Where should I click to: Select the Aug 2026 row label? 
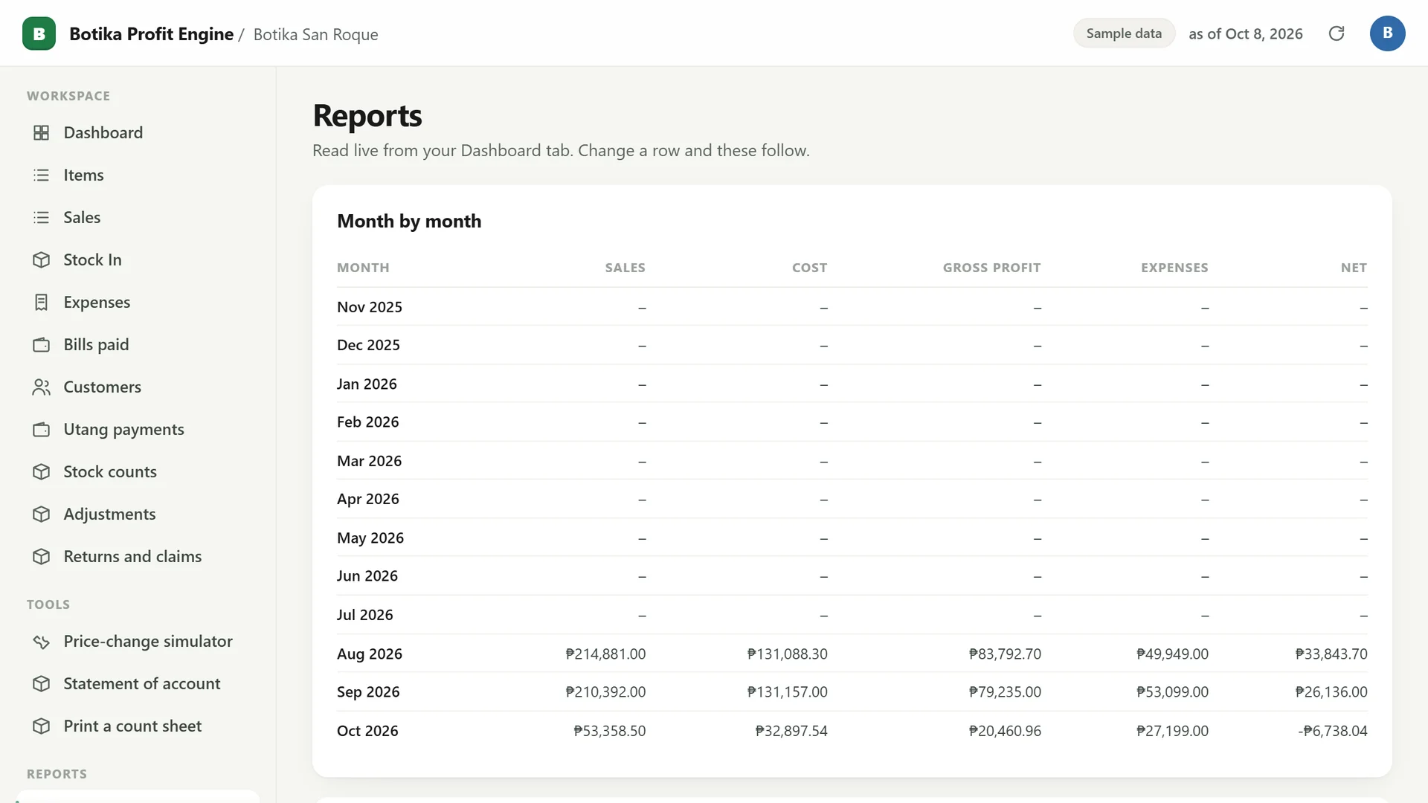370,654
